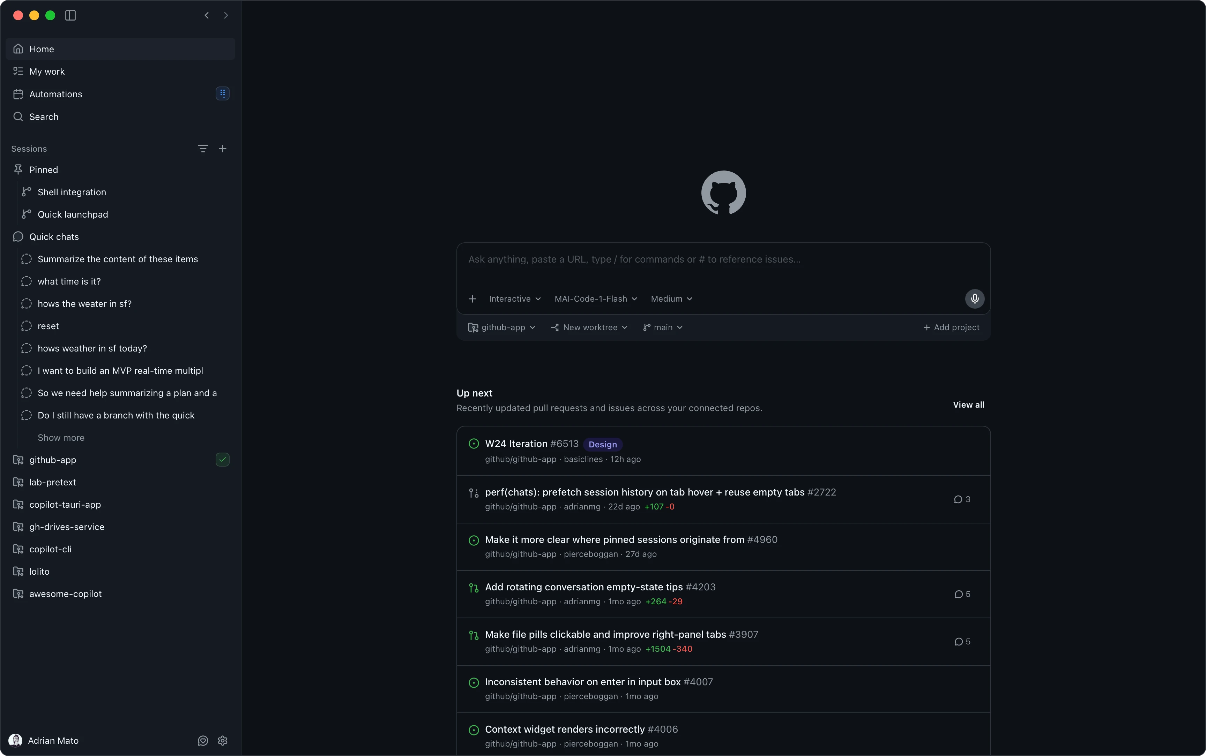
Task: Go forward with the right arrow
Action: [x=226, y=15]
